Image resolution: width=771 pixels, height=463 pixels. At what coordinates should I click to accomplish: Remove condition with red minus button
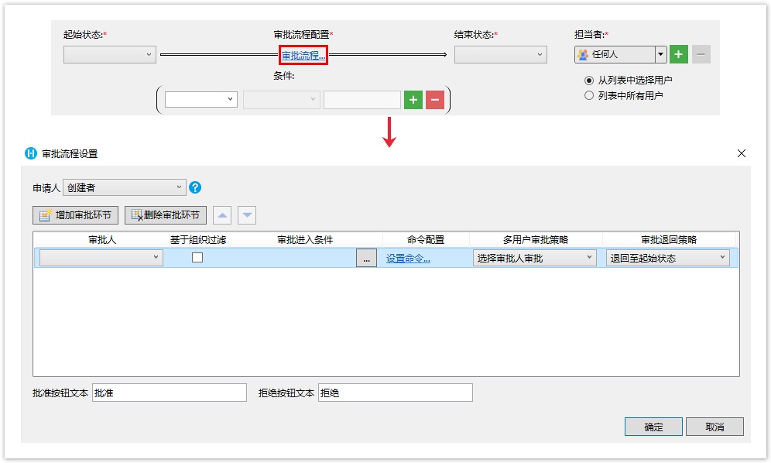pyautogui.click(x=435, y=100)
